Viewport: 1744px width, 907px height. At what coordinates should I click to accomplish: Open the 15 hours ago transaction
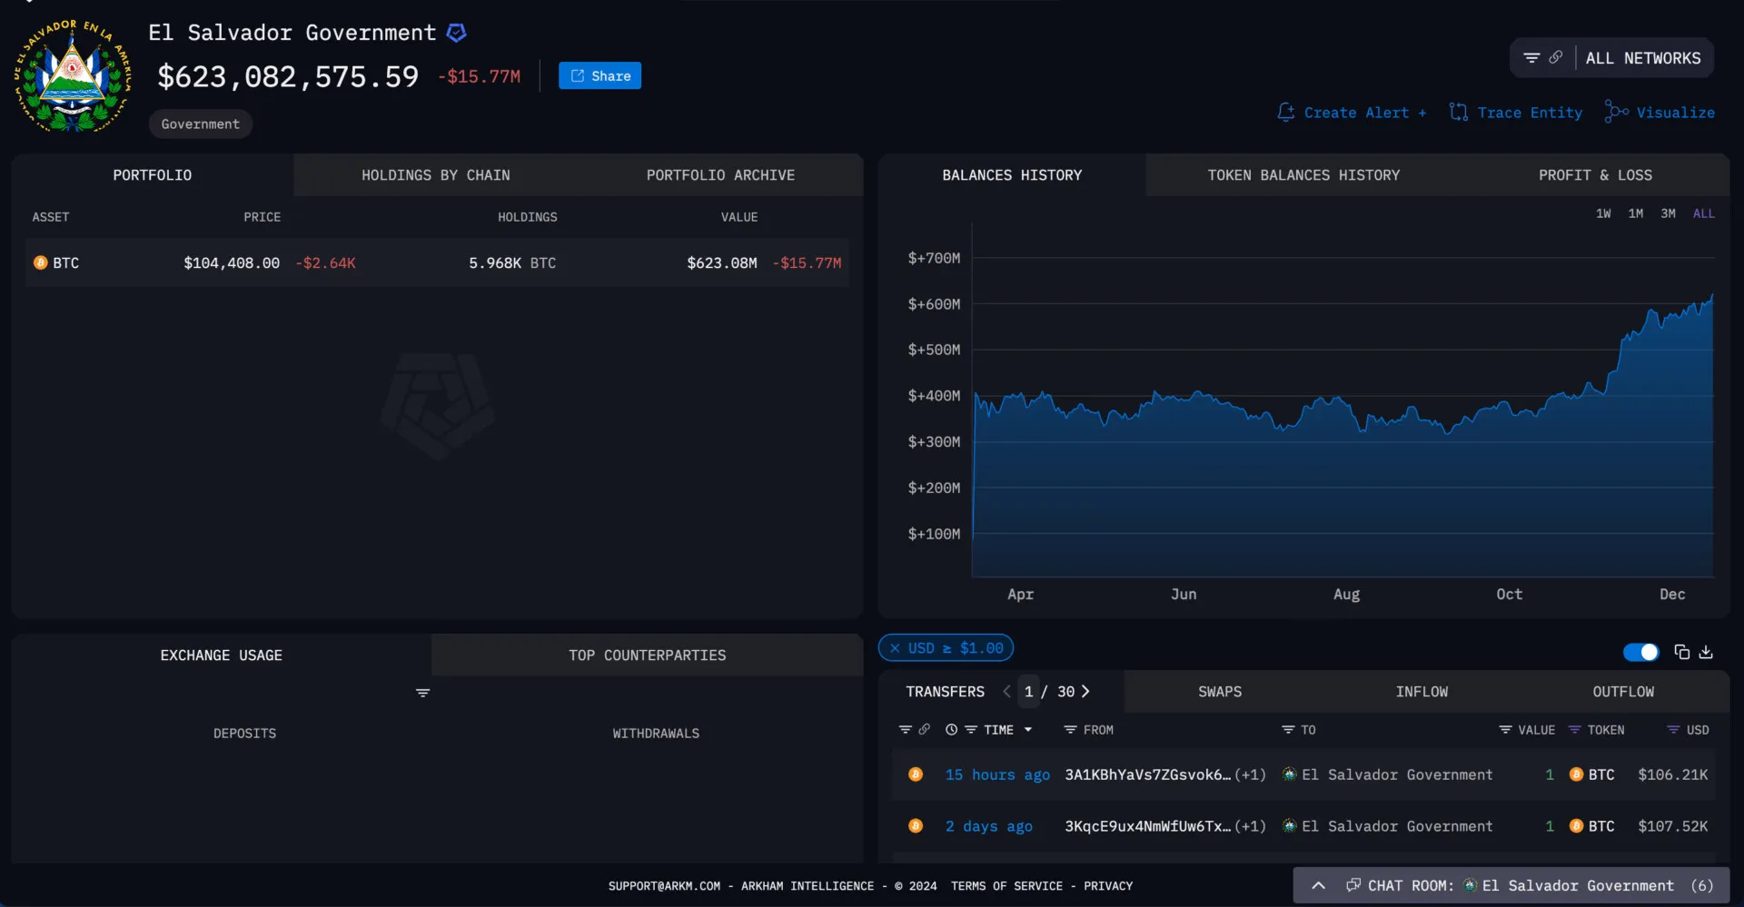tap(997, 775)
